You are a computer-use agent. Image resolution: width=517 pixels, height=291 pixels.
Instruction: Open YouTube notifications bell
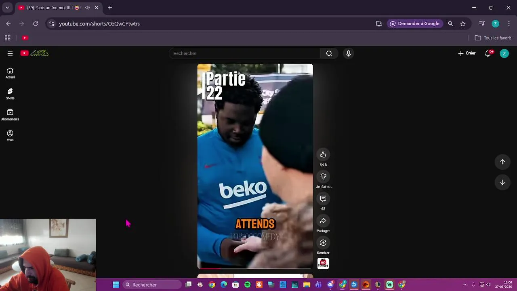pos(488,53)
